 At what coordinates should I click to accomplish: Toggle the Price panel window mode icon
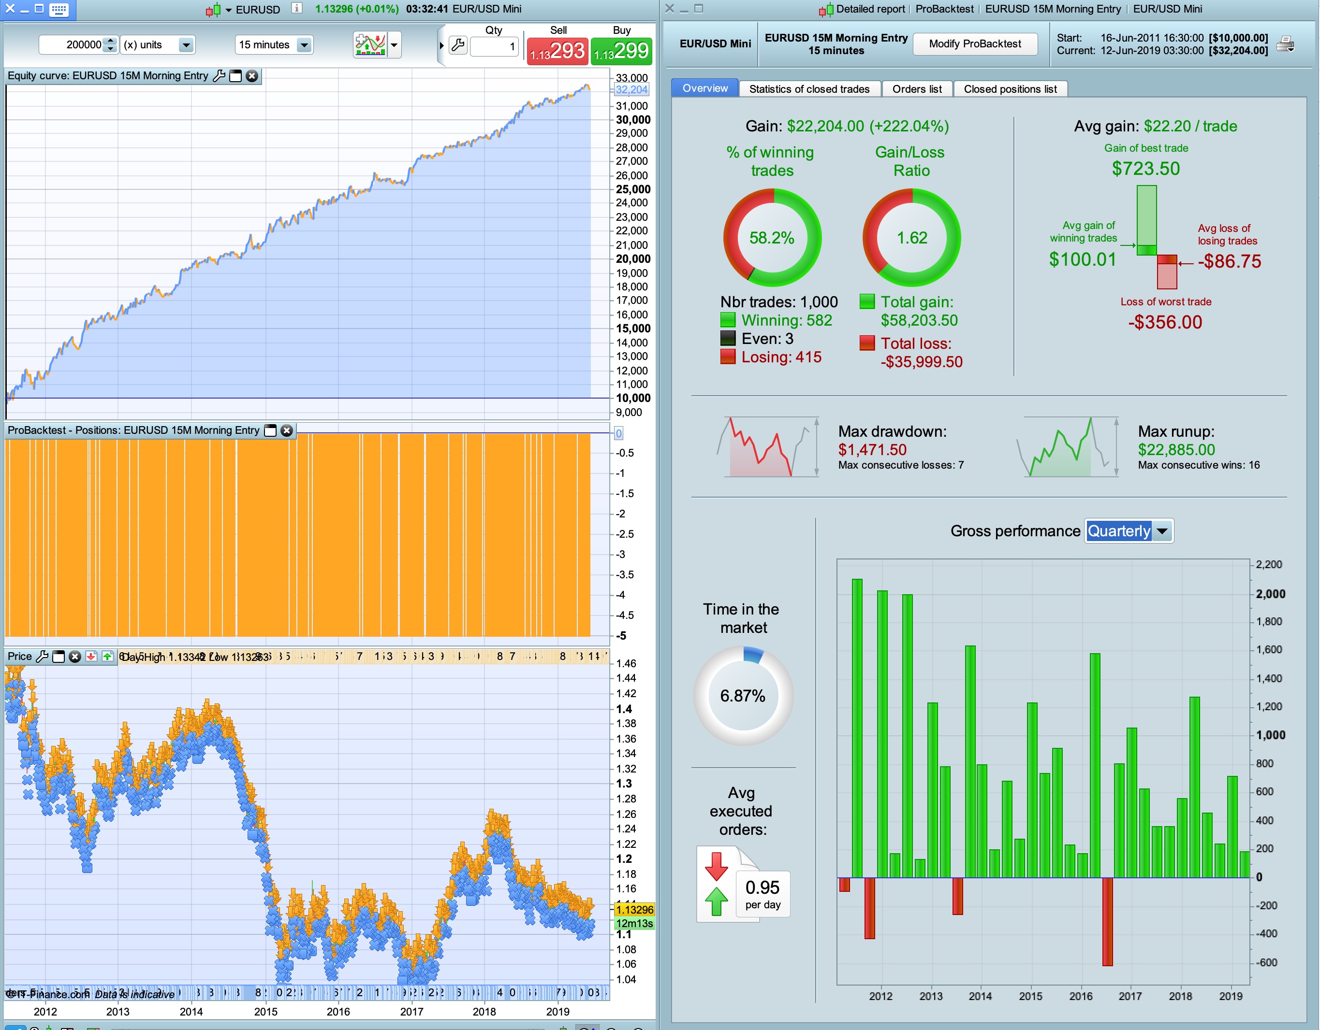pyautogui.click(x=58, y=656)
